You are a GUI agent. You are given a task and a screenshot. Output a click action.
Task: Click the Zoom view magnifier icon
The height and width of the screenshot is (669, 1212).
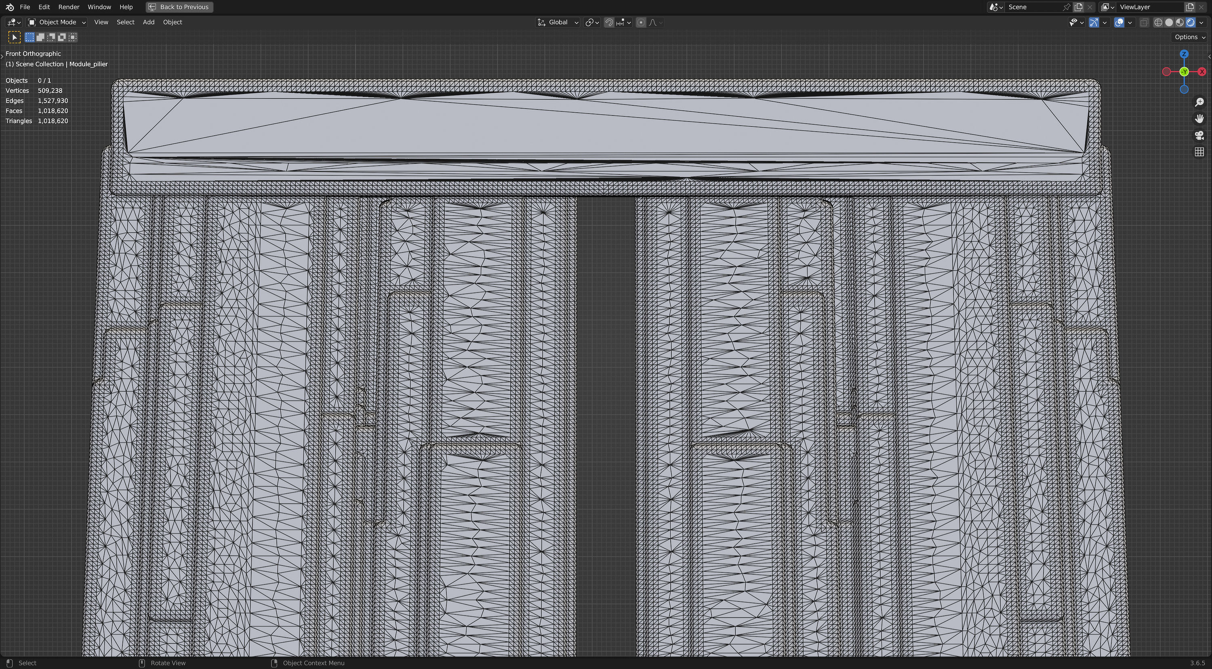point(1199,102)
